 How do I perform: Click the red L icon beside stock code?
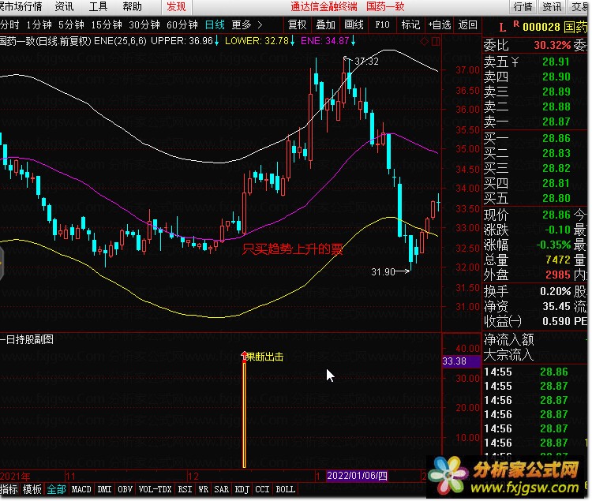[x=502, y=28]
